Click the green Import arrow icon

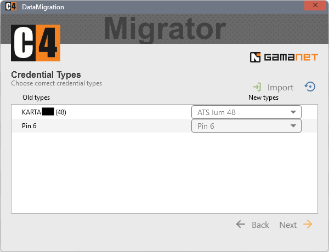(257, 87)
